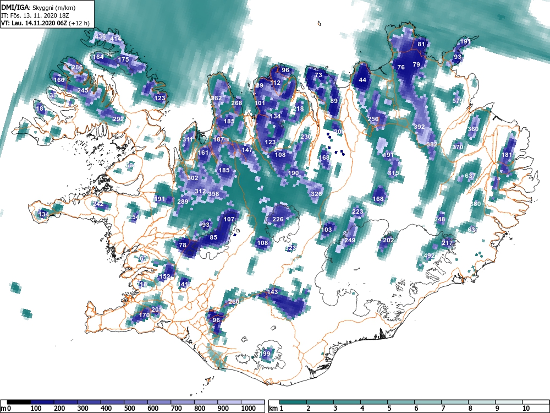
Task: Select the map value 107
Action: (x=229, y=219)
